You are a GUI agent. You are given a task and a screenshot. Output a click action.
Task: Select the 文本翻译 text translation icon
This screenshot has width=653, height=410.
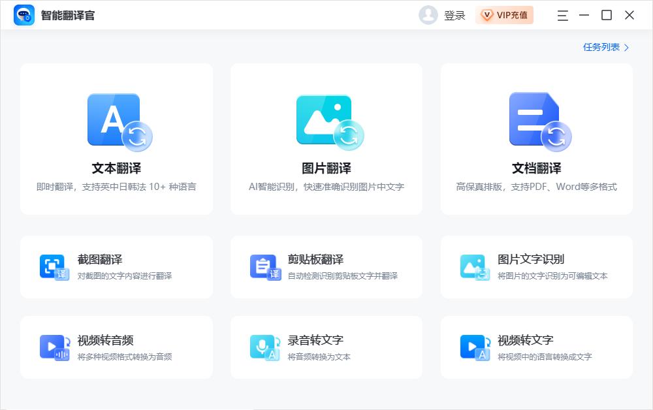point(116,121)
